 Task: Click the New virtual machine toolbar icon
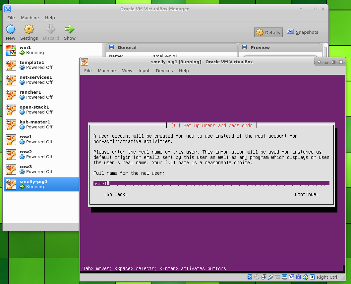(x=11, y=29)
